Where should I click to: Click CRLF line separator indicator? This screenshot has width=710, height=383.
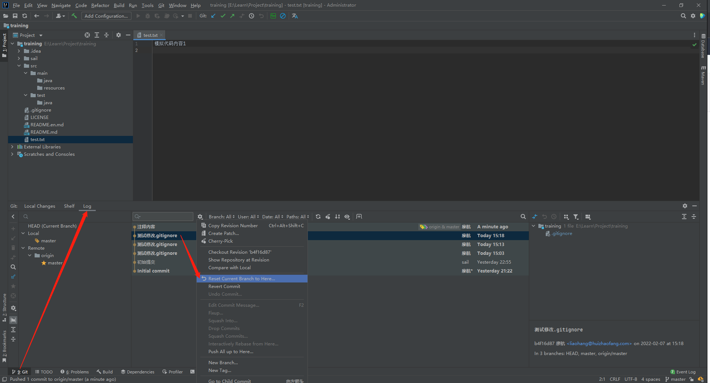pyautogui.click(x=615, y=379)
